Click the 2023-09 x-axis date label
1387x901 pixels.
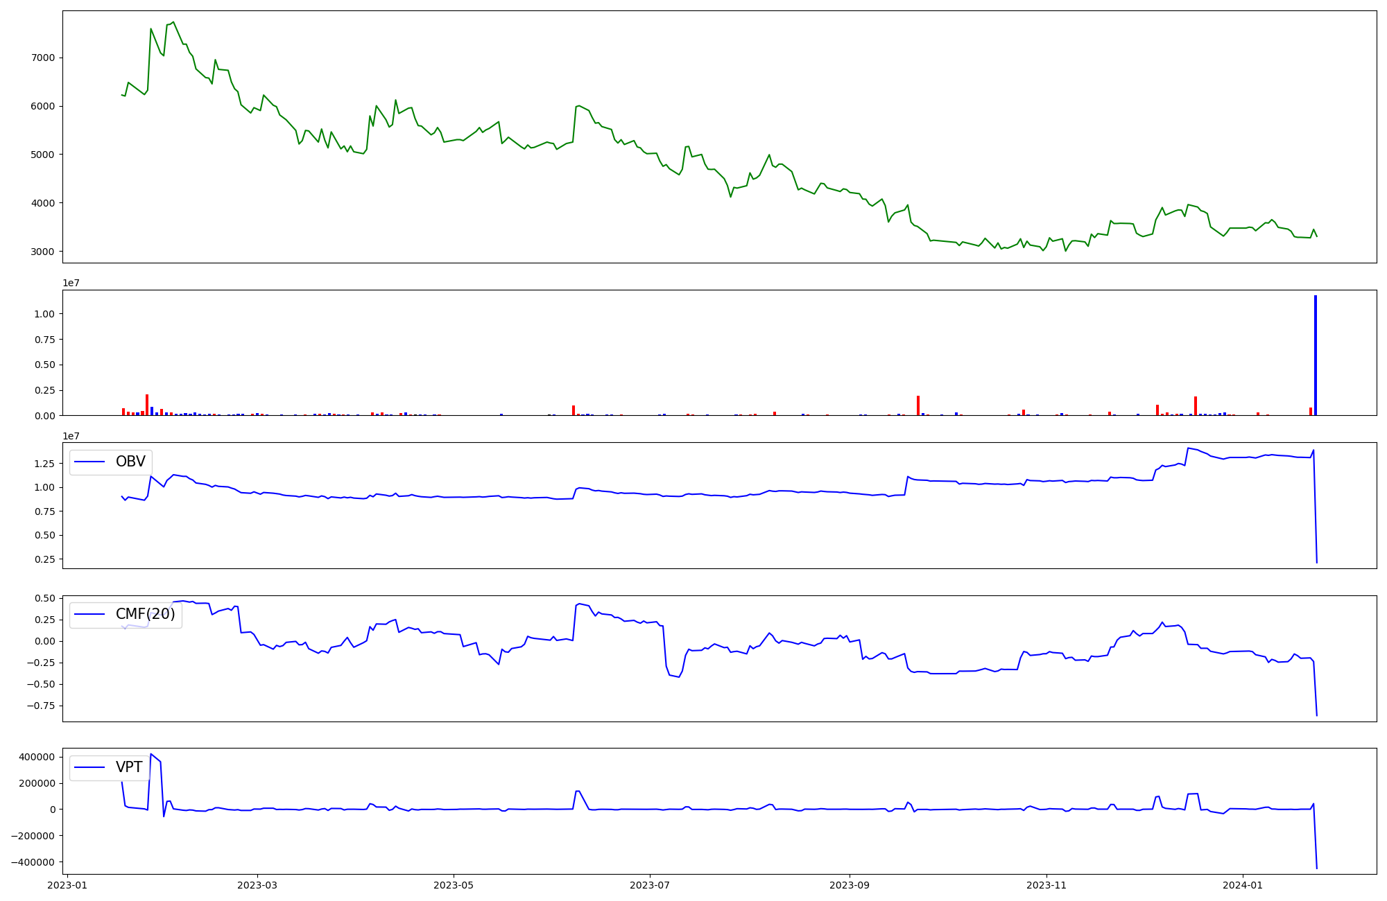click(x=850, y=885)
